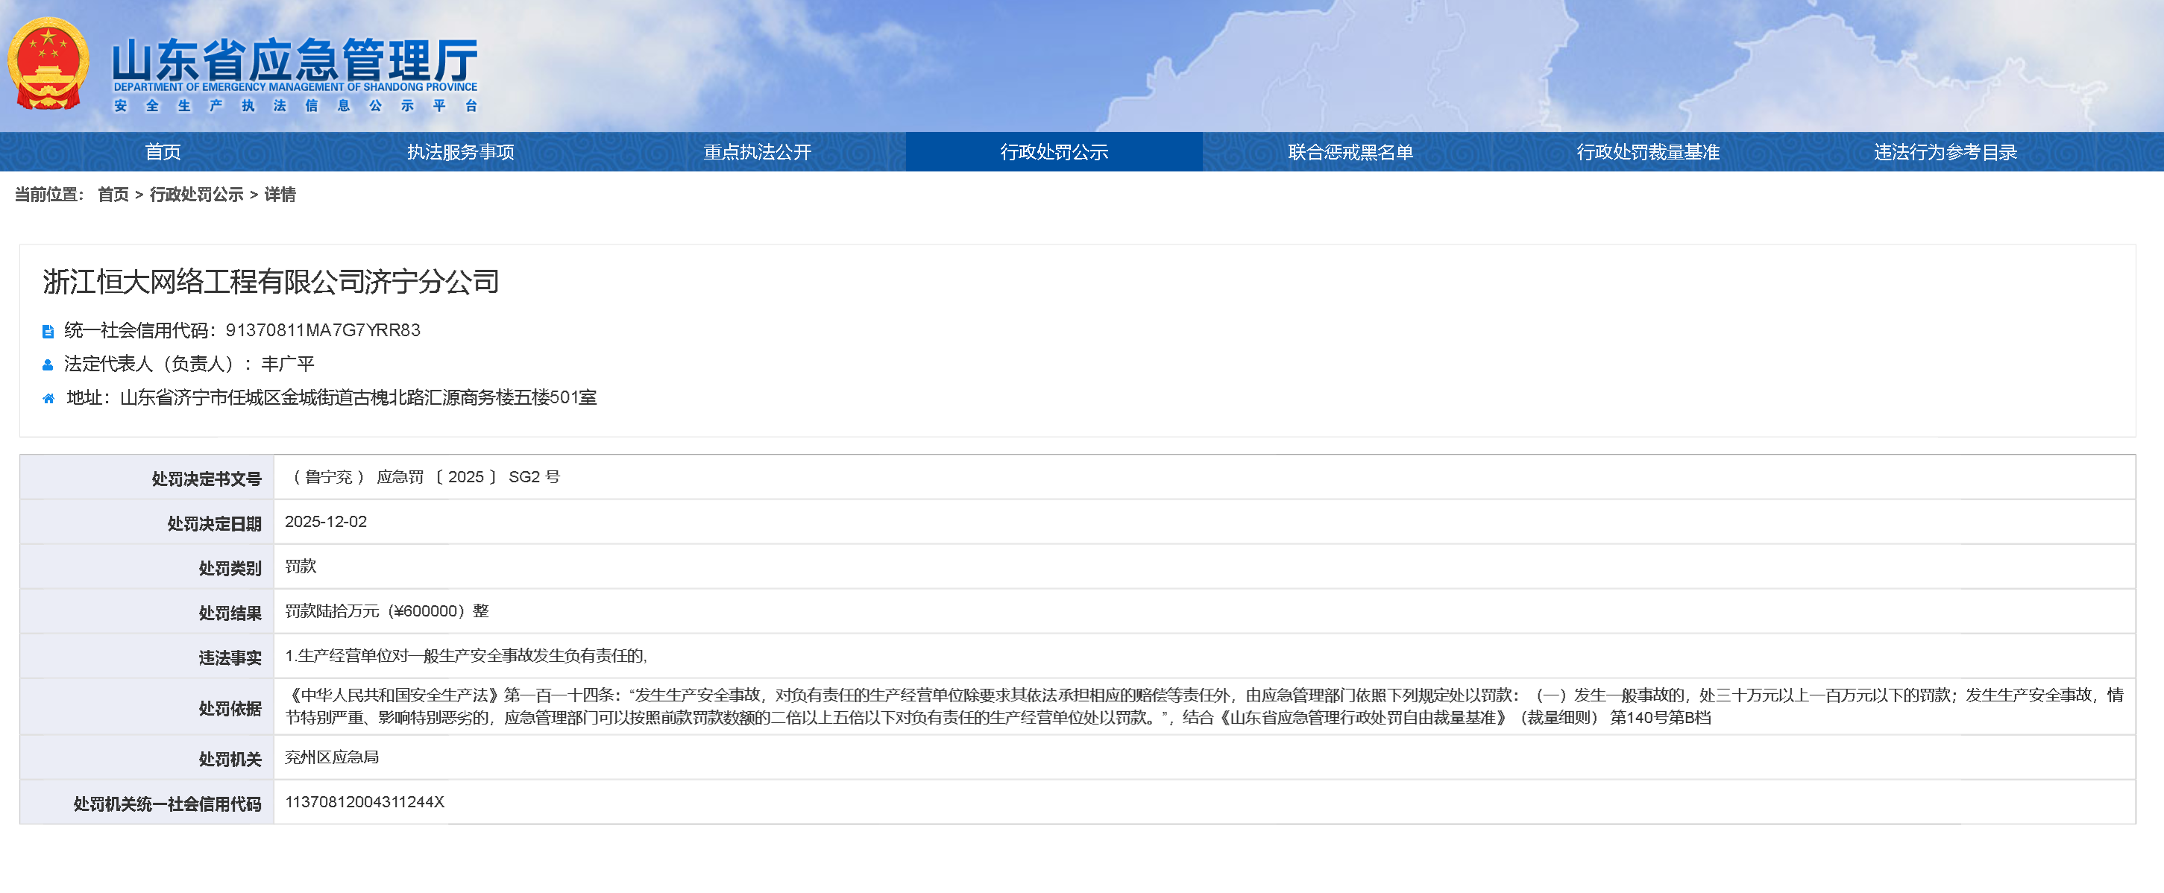Click the penalty decision date 2025-12-02

point(326,522)
